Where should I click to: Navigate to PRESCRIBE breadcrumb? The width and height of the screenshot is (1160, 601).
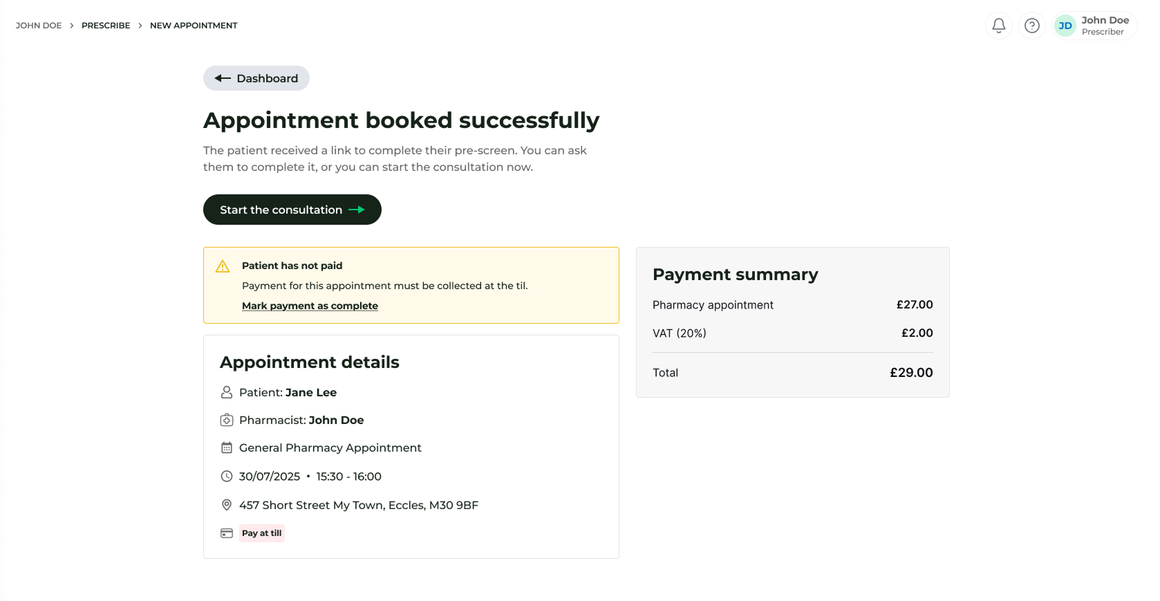[106, 26]
